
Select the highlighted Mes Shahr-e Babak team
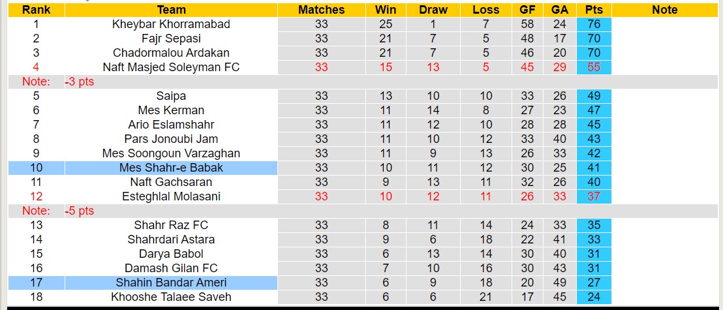point(171,168)
